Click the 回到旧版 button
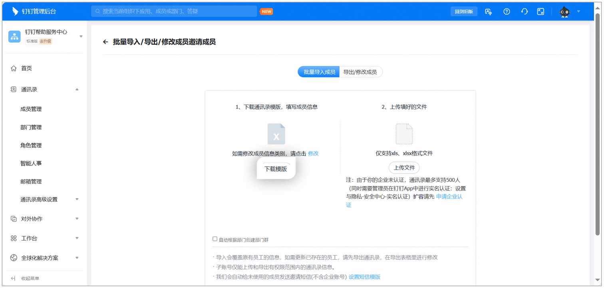Image resolution: width=604 pixels, height=288 pixels. click(x=464, y=12)
